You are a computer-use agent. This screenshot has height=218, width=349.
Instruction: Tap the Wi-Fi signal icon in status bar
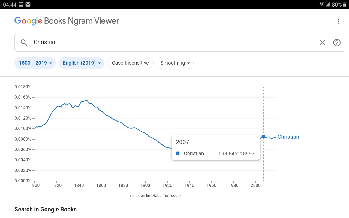[322, 4]
